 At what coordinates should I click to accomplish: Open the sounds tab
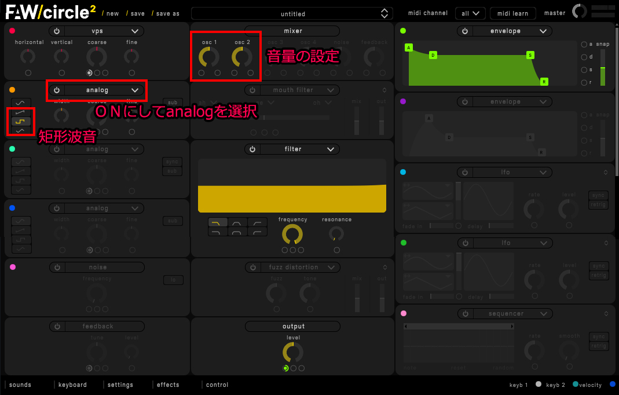click(x=20, y=385)
